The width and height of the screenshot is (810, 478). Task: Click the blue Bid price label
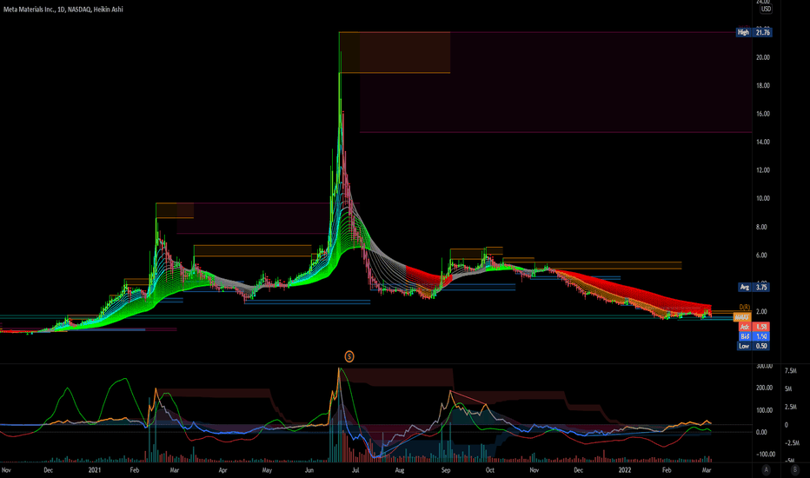(x=745, y=336)
